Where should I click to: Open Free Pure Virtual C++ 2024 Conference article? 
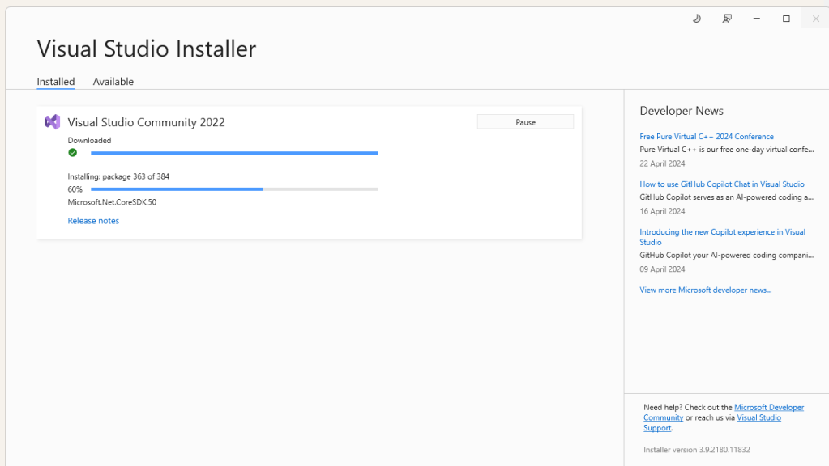[x=707, y=136]
